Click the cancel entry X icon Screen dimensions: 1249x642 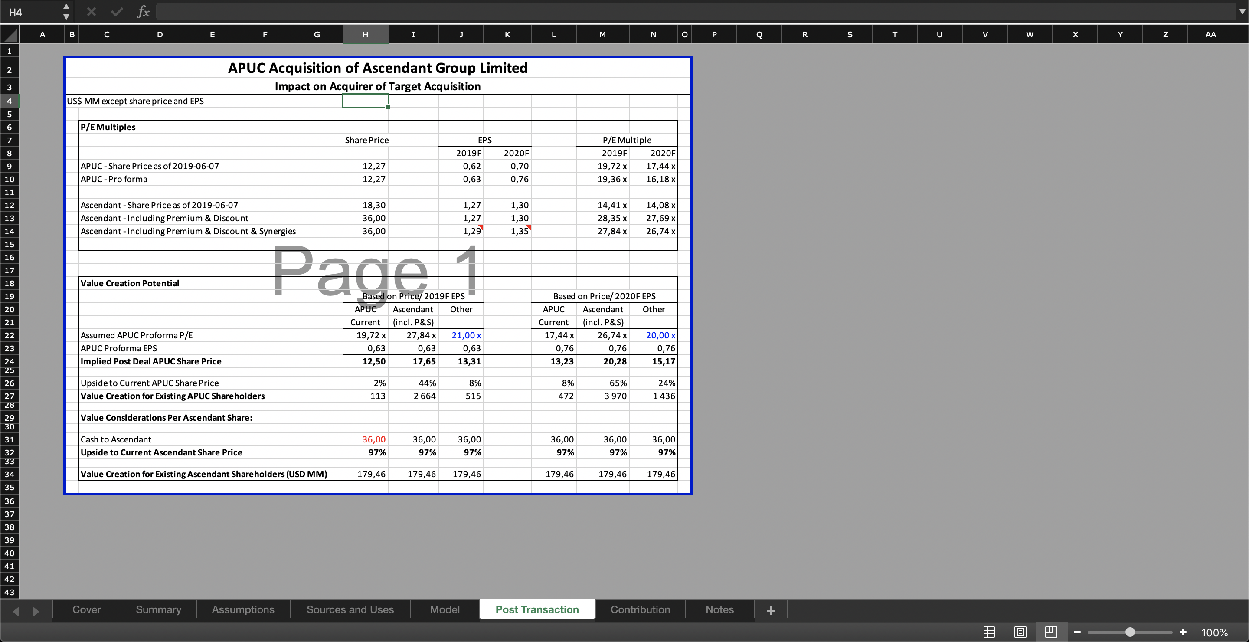point(91,12)
